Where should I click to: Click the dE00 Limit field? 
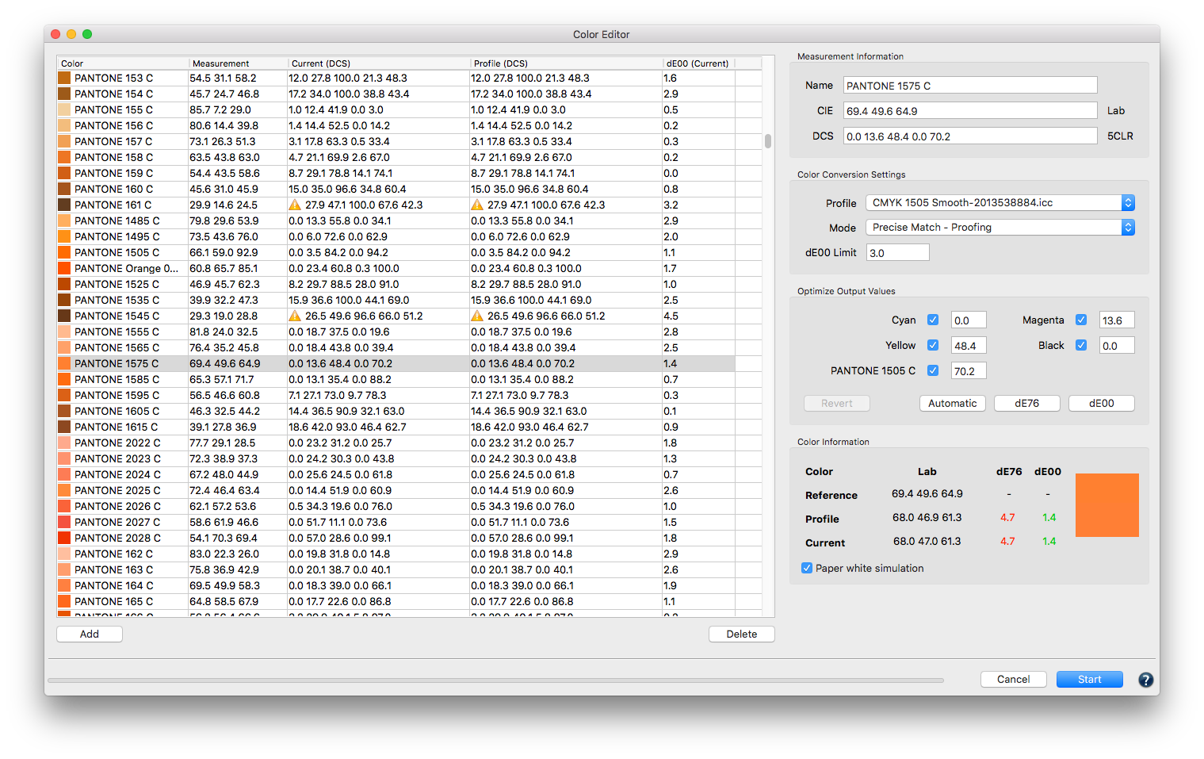pyautogui.click(x=897, y=253)
